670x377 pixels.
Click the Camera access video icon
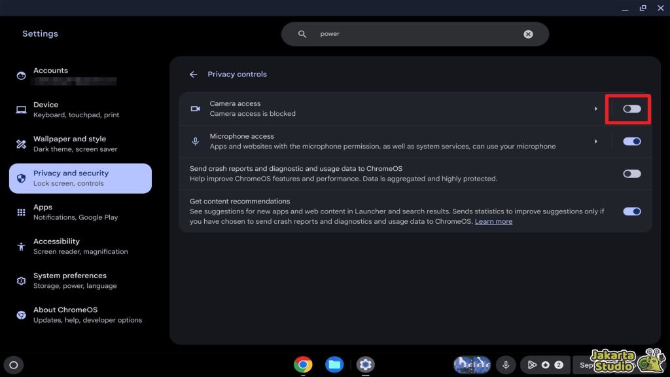[195, 109]
